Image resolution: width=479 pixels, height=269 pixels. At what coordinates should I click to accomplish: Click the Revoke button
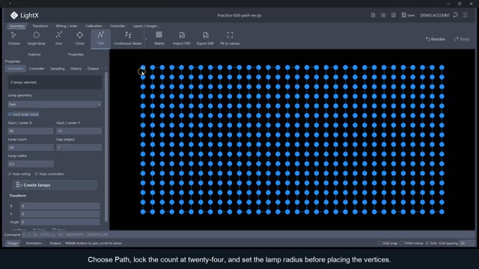click(436, 39)
